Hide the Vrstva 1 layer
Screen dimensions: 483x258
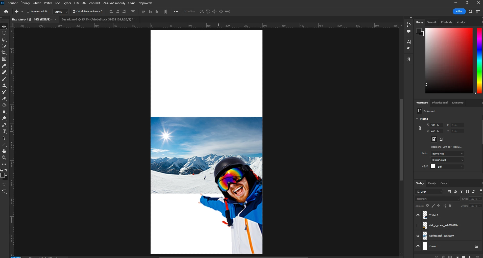[x=418, y=215]
